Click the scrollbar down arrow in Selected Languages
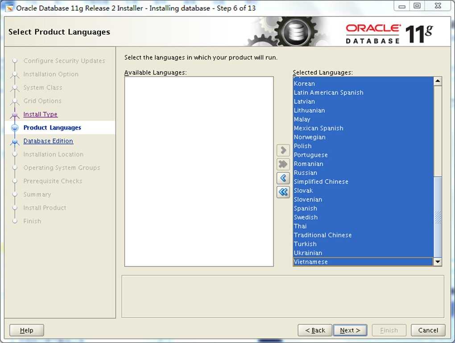This screenshot has width=455, height=343. 438,262
